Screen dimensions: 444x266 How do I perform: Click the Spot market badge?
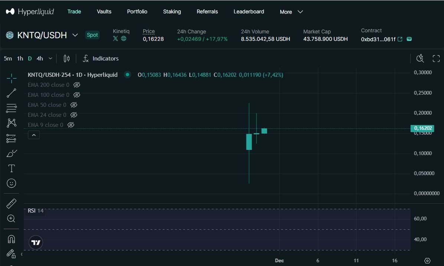pos(92,35)
